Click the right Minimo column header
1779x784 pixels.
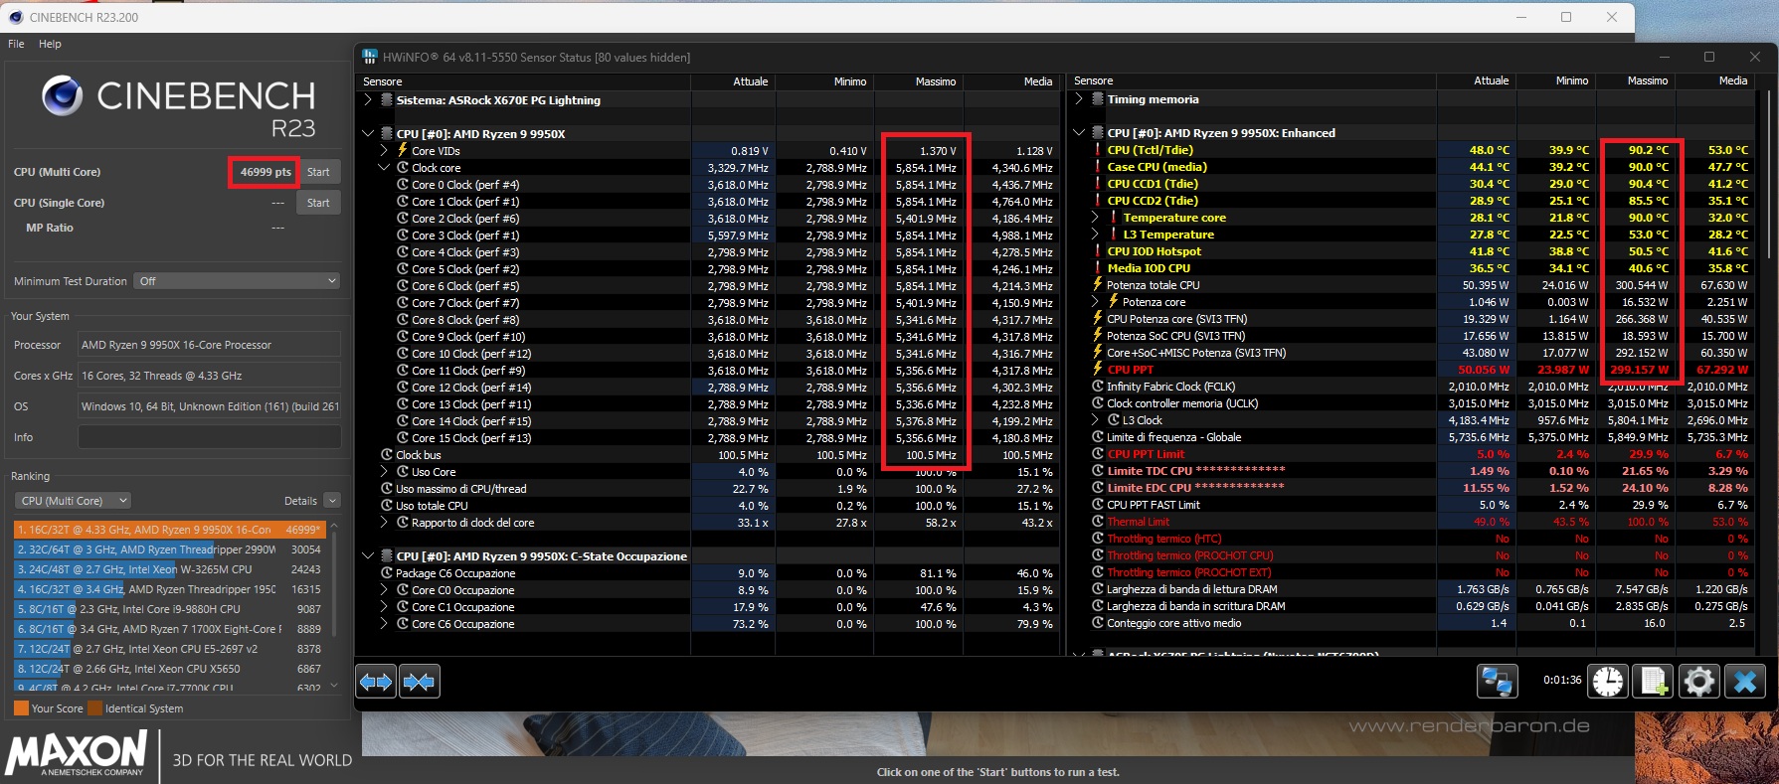coord(1556,80)
